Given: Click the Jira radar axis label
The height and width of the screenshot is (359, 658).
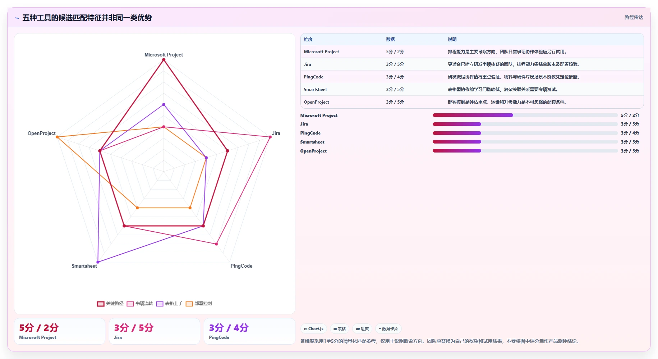Looking at the screenshot, I should tap(276, 133).
